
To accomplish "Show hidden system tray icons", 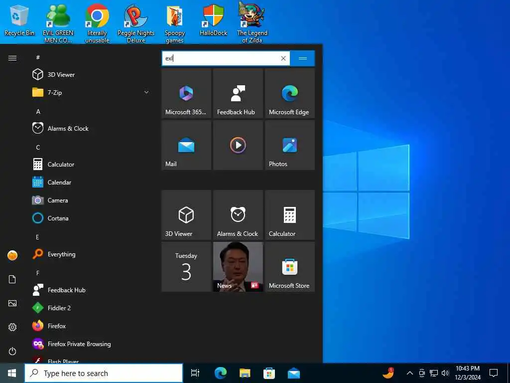I will (x=410, y=373).
